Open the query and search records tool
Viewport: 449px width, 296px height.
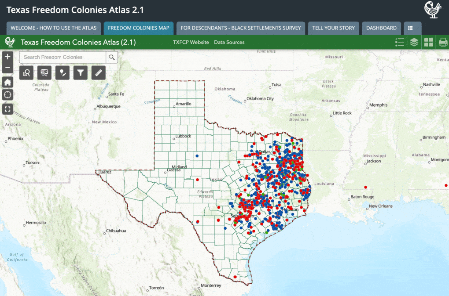click(x=26, y=73)
